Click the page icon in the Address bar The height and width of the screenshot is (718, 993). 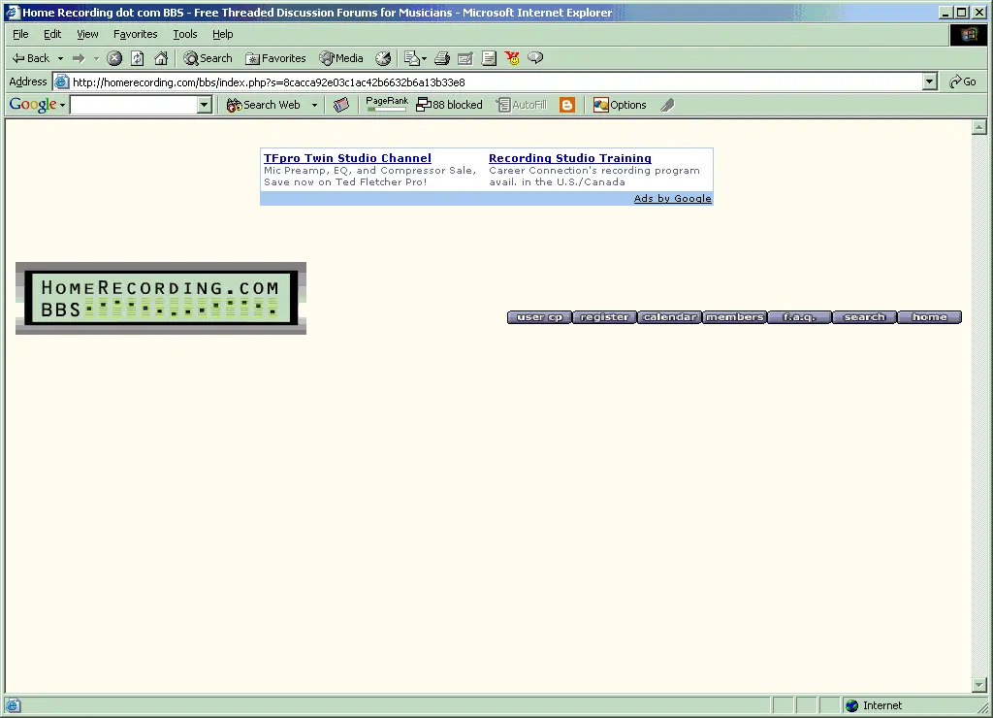61,82
